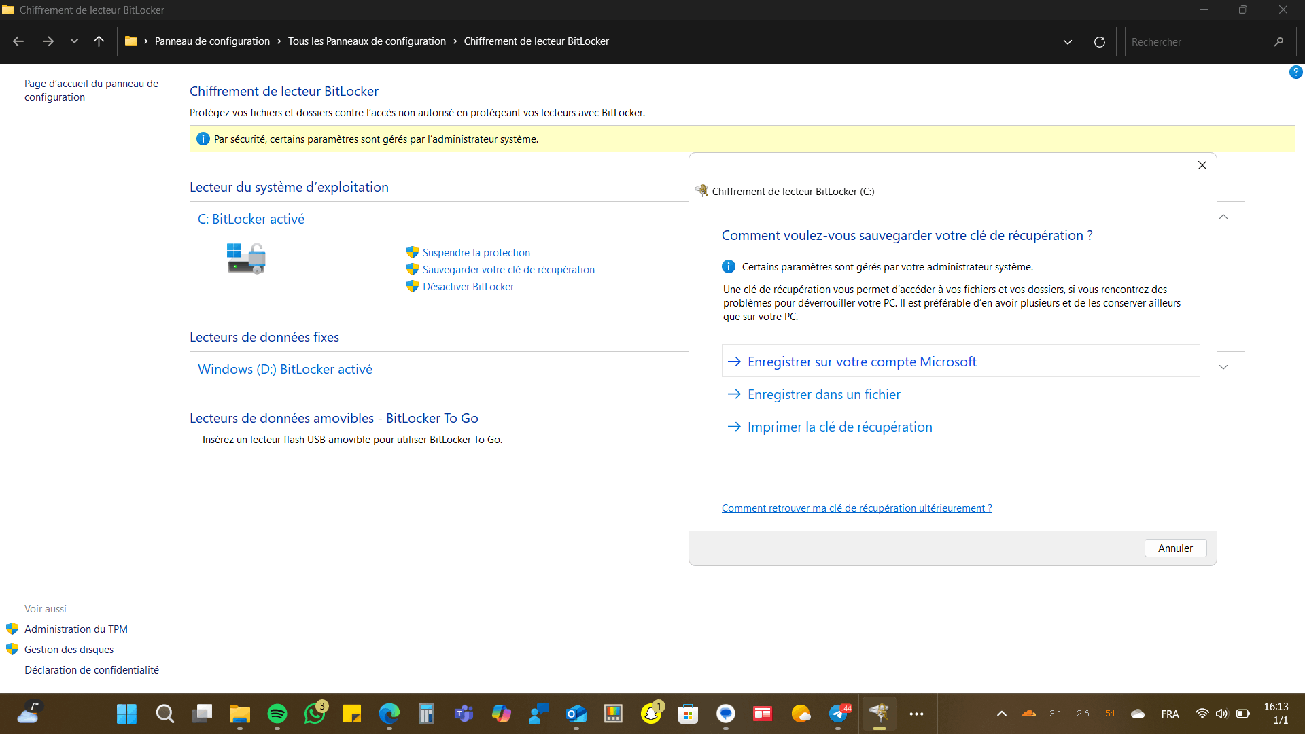Screen dimensions: 1305x734
Task: Open 'Tous les Panneaux de configuration' breadcrumb
Action: (x=367, y=41)
